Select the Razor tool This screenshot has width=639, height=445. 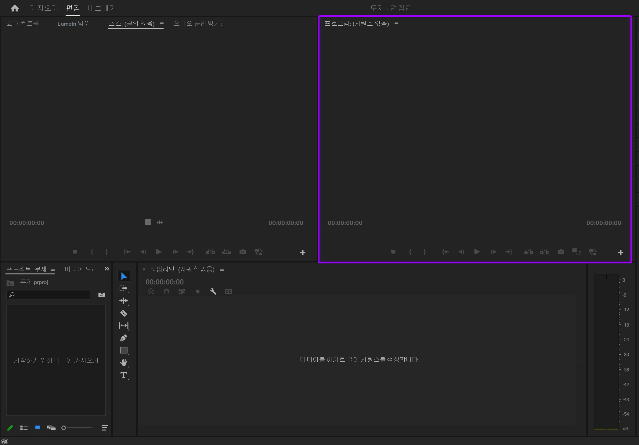[x=124, y=313]
